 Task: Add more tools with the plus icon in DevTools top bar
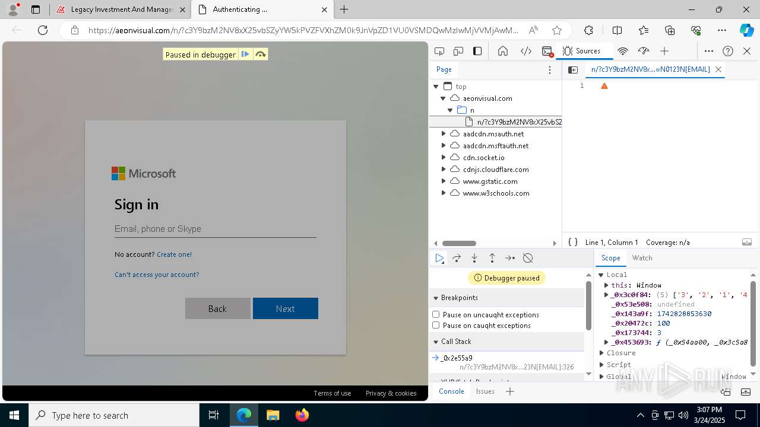(664, 51)
